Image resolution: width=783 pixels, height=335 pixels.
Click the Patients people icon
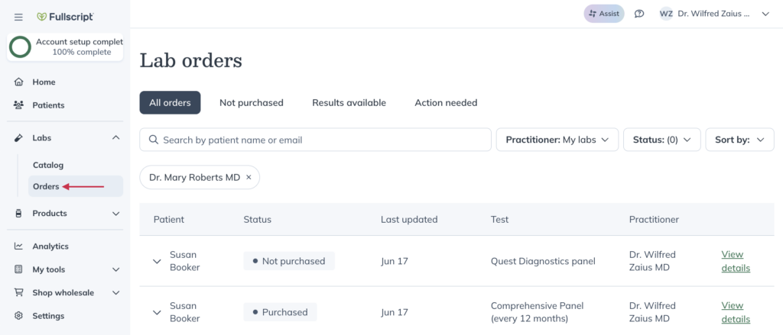[19, 105]
